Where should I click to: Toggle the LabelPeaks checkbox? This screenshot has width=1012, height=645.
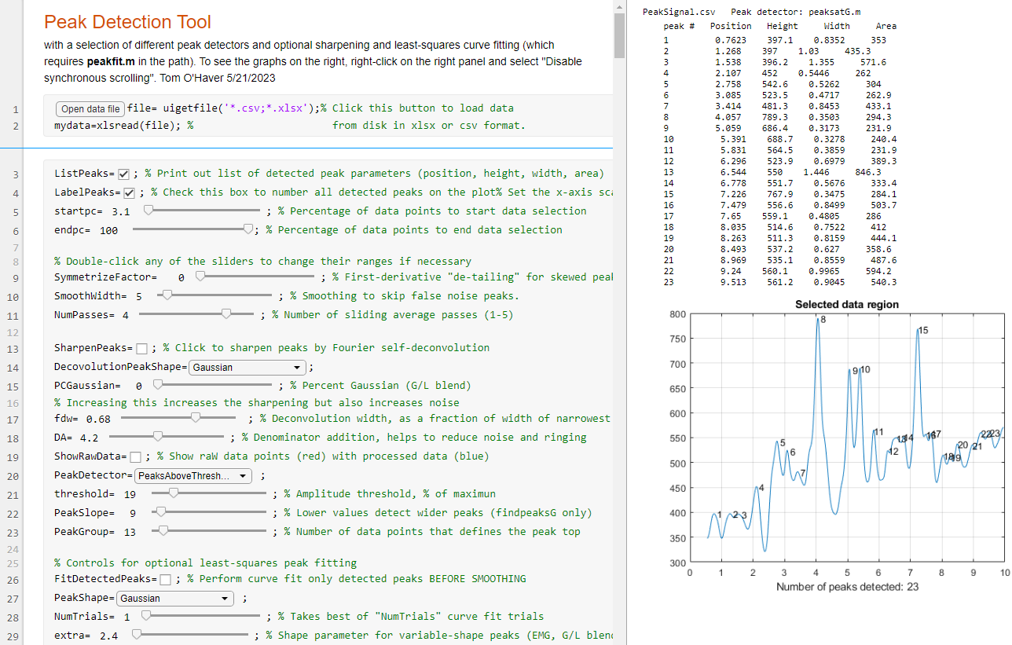click(x=130, y=192)
